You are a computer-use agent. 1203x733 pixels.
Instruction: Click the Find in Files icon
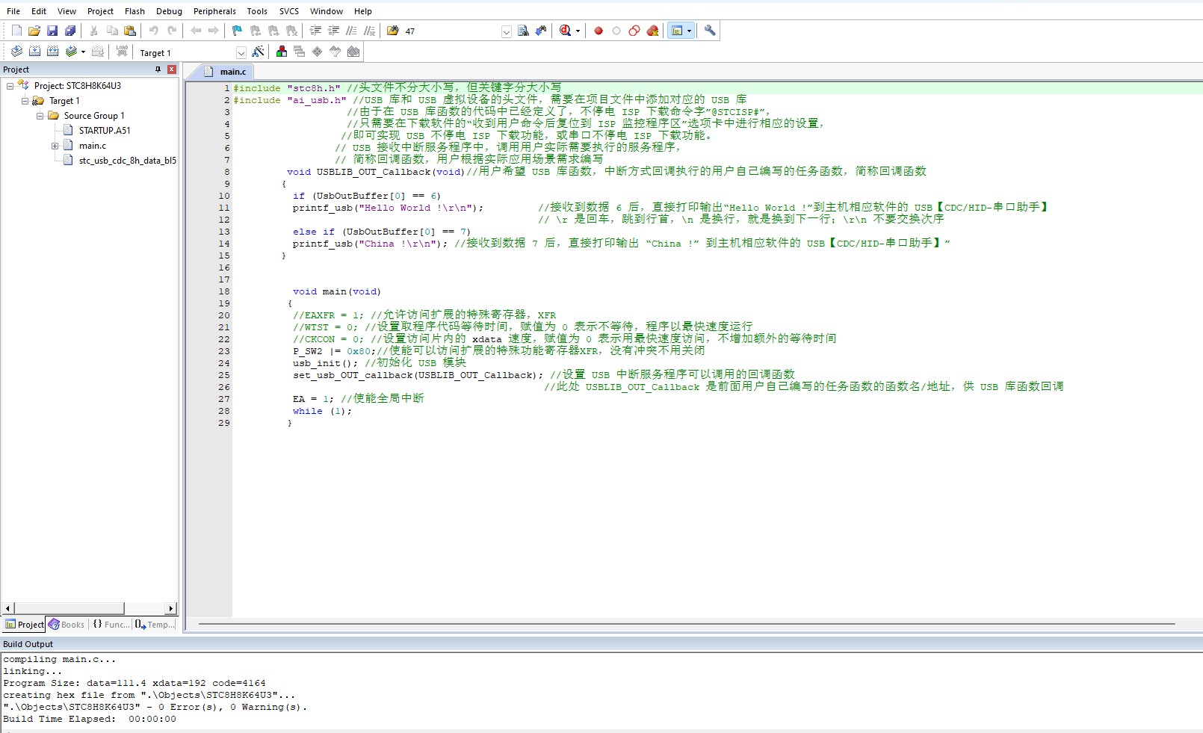coord(393,31)
